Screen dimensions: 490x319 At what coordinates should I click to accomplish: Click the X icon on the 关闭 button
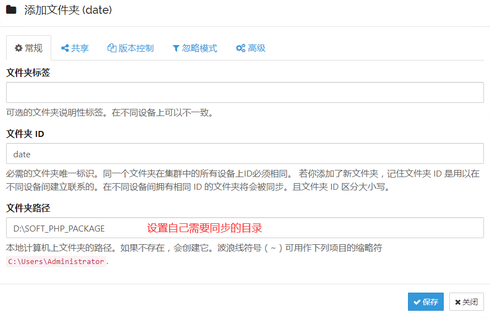point(458,302)
